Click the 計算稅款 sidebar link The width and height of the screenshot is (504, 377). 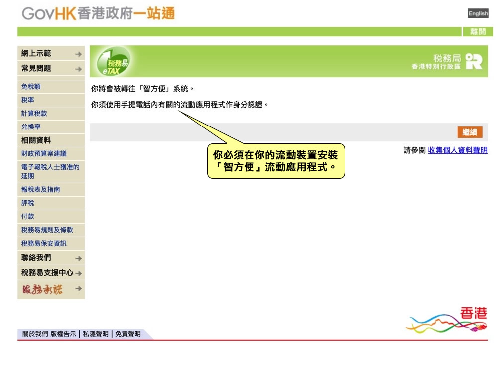34,113
